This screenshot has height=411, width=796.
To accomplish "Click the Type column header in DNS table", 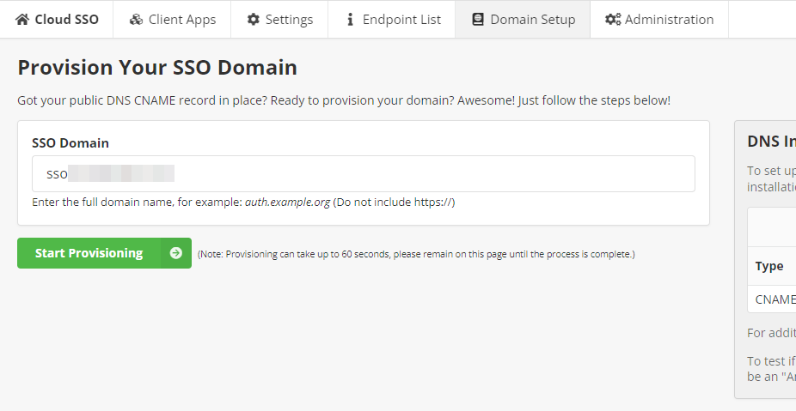I will click(769, 266).
